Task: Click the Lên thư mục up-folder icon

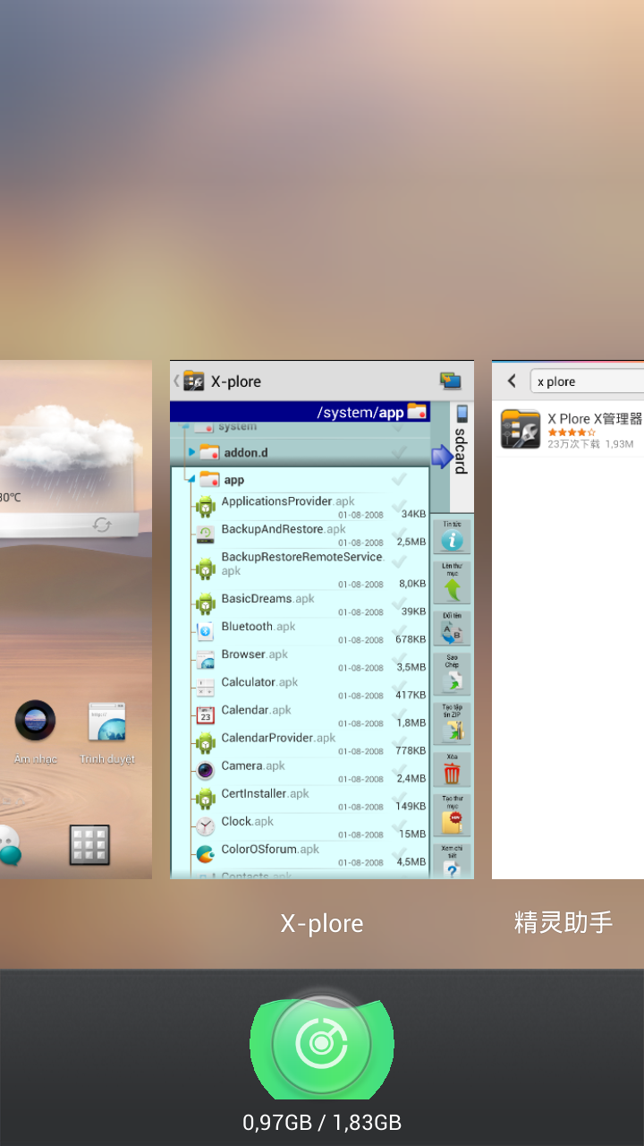Action: tap(453, 583)
